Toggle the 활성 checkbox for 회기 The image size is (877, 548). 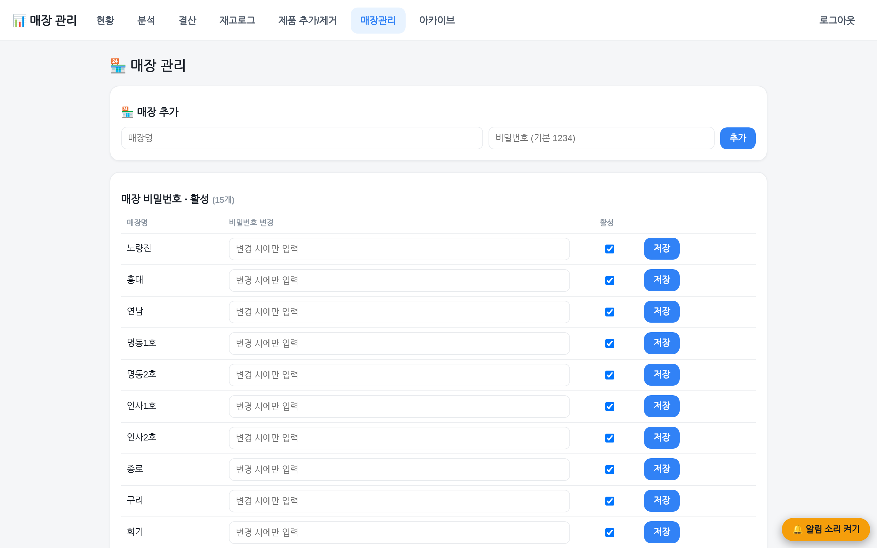pos(609,533)
